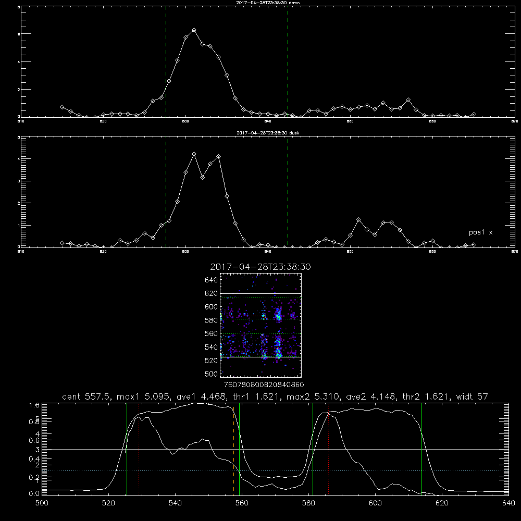Click the '2017-04-28T23:38:30 dusk' plot title
Viewport: 521px width, 521px height.
point(268,133)
